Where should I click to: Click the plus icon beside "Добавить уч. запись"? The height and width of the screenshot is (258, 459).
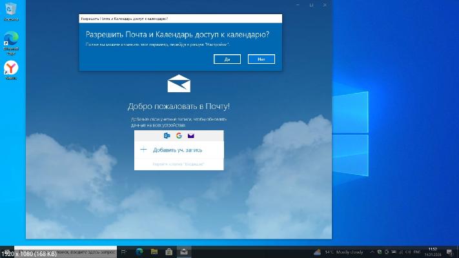pyautogui.click(x=143, y=150)
